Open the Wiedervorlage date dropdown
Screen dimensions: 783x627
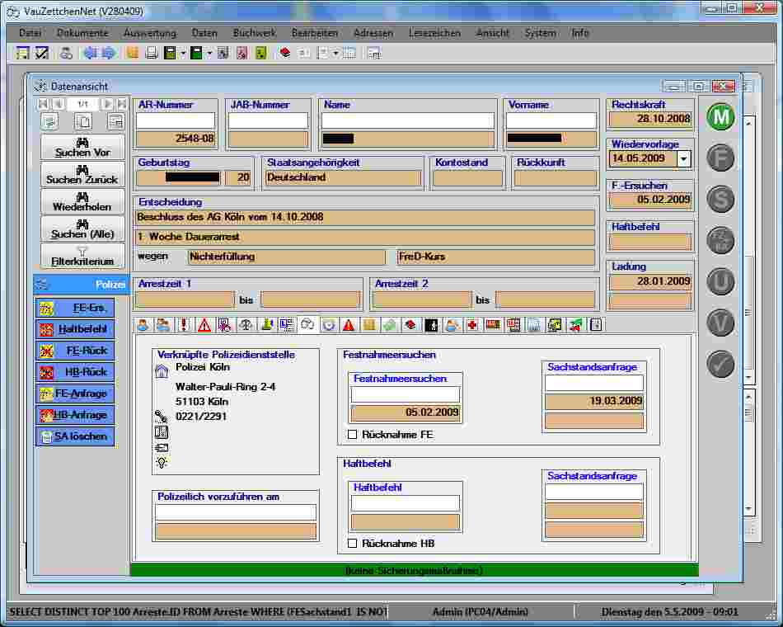(683, 159)
